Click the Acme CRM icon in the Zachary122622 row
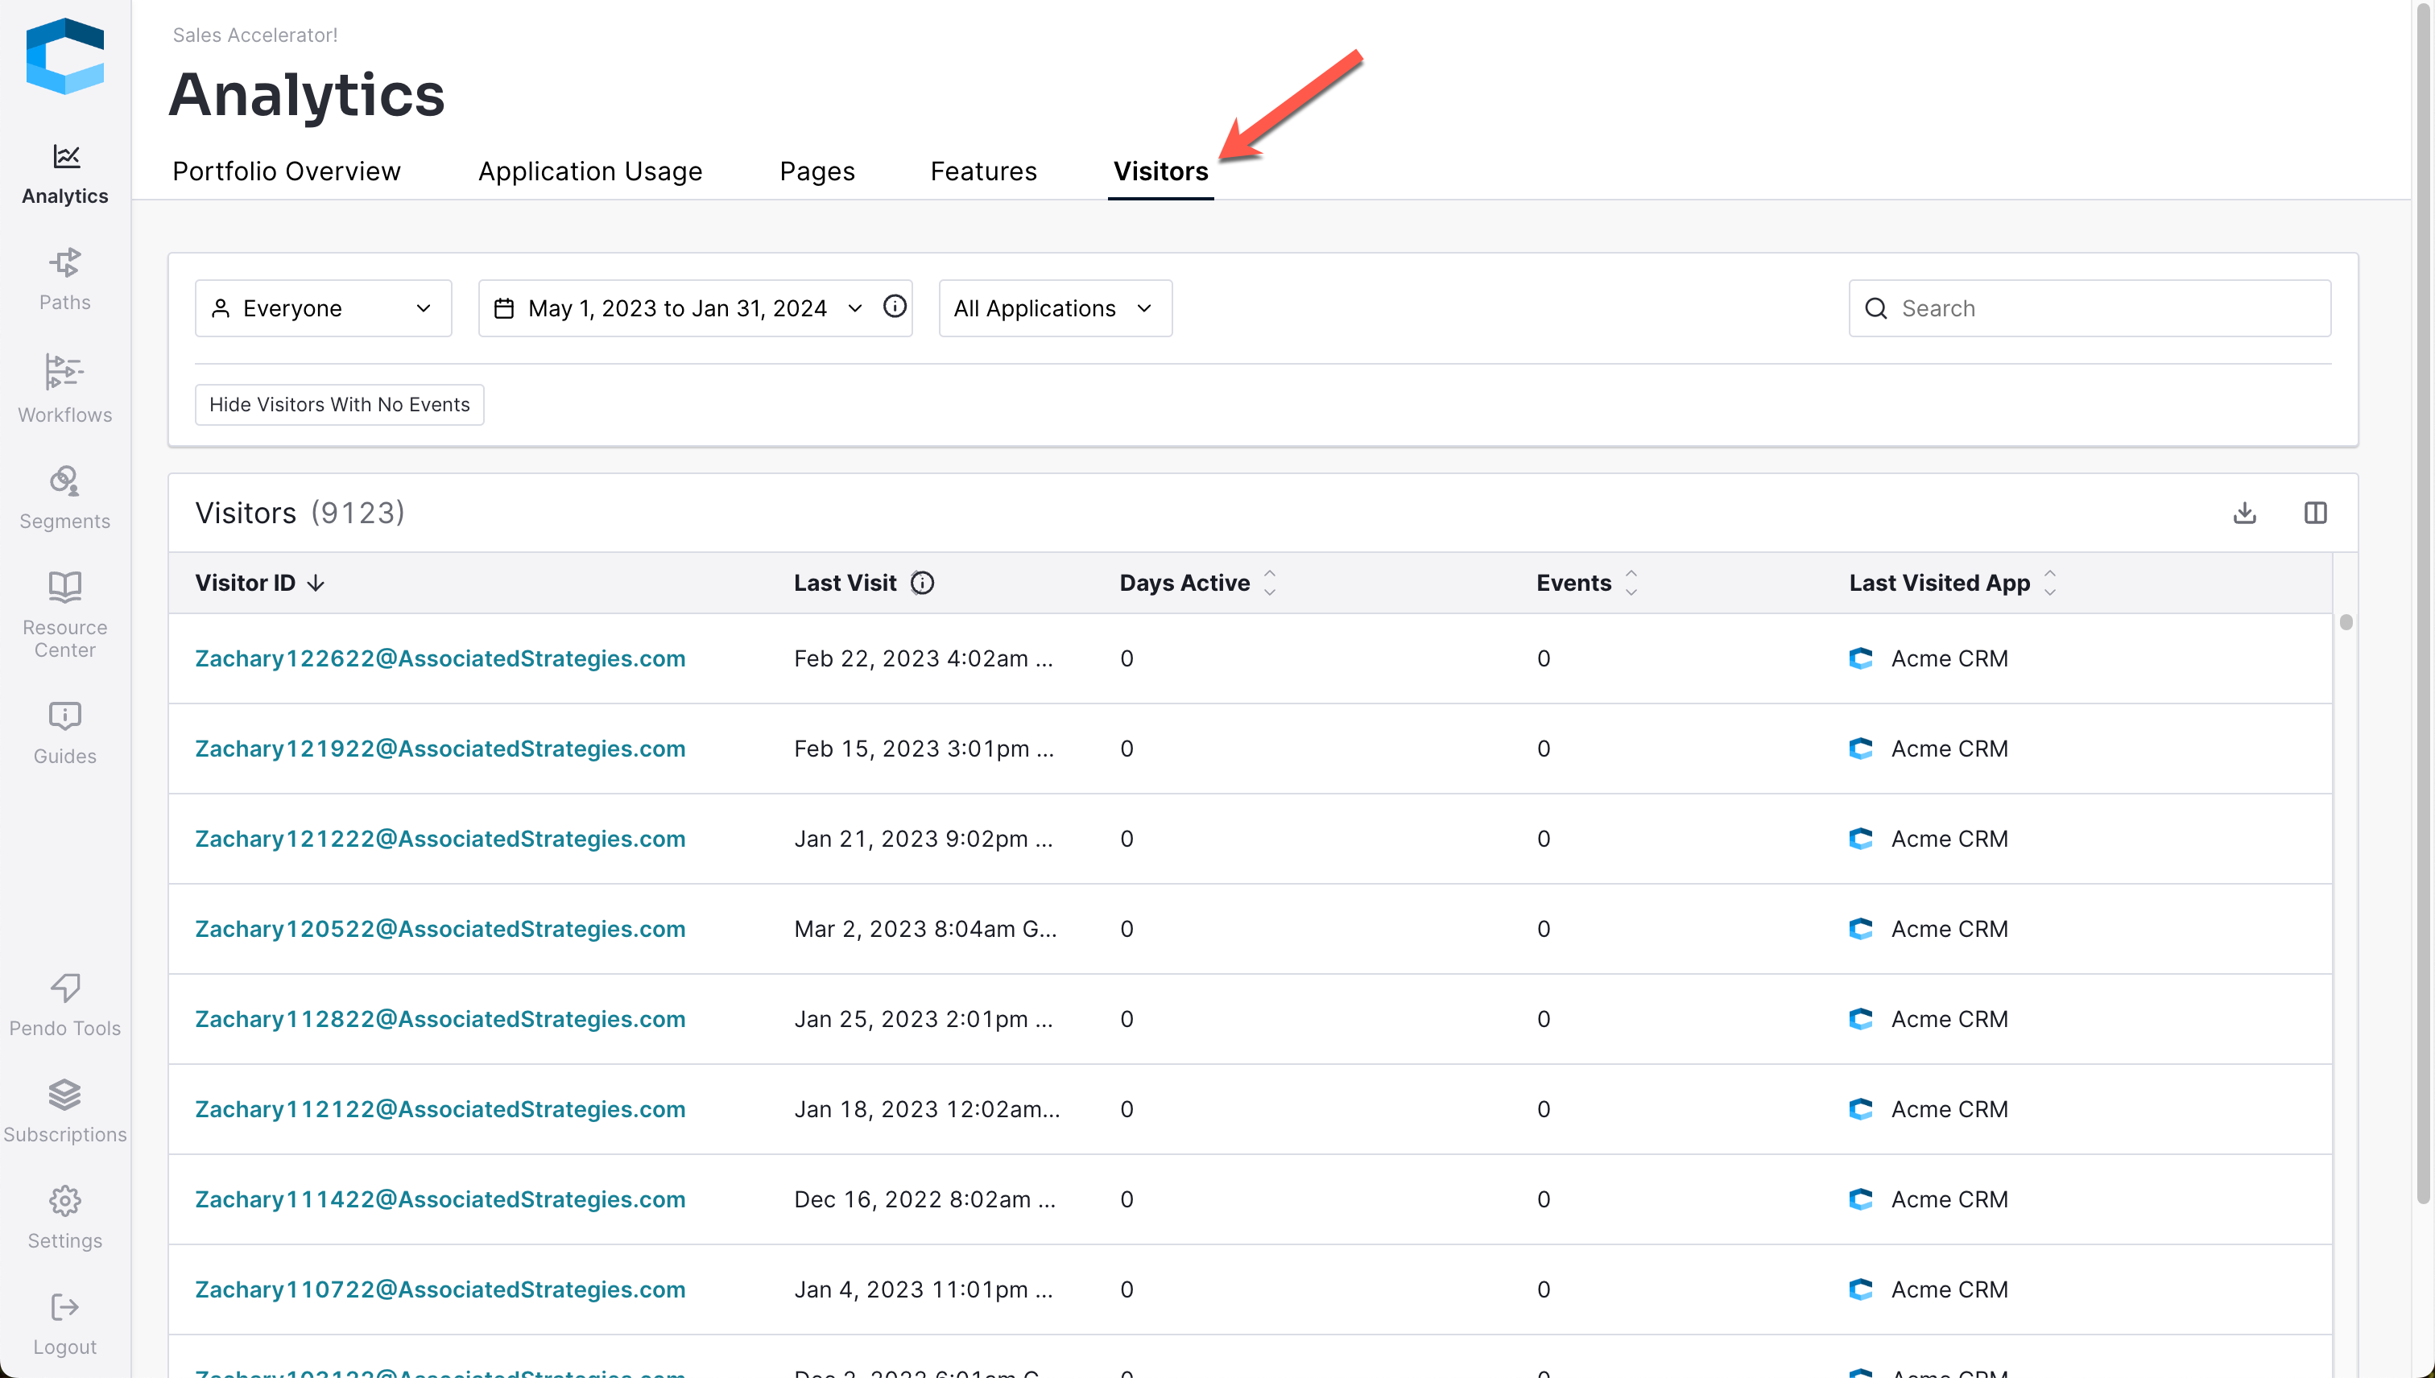The image size is (2435, 1378). (1862, 658)
